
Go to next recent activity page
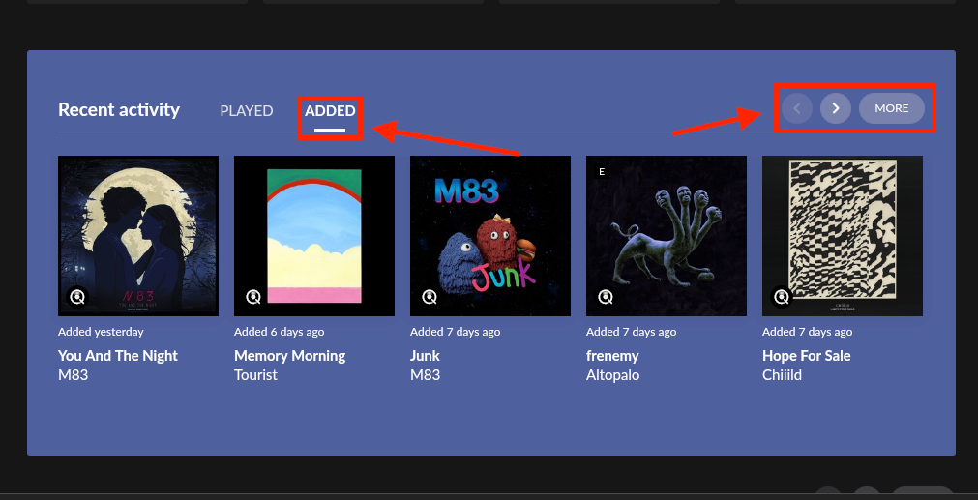click(x=836, y=108)
